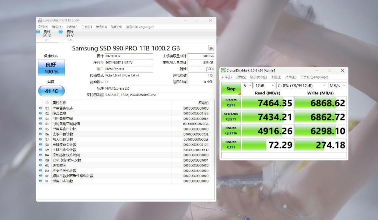Click the comment box at CrystalDiskMark bottom
This screenshot has height=220, width=378.
coord(284,156)
